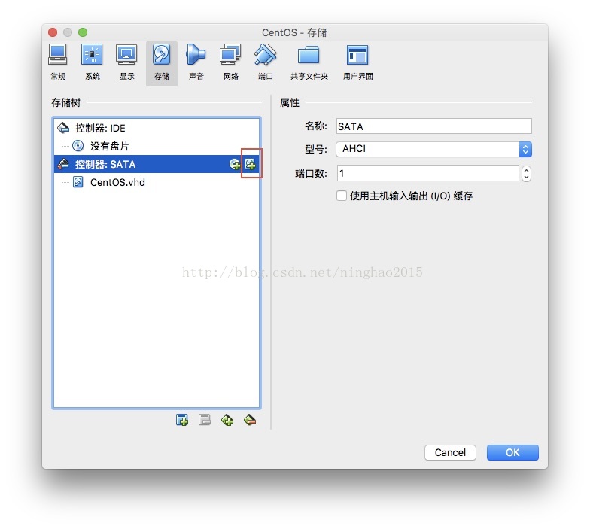
Task: Select the 没有盘片 empty optical drive
Action: (x=157, y=146)
